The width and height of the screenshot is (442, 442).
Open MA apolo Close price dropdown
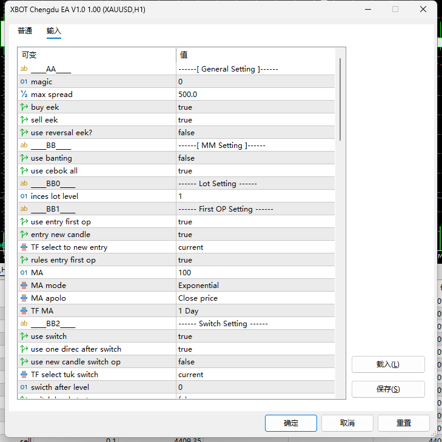click(x=255, y=298)
